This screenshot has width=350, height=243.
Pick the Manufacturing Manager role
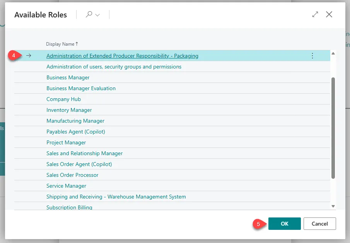click(75, 121)
